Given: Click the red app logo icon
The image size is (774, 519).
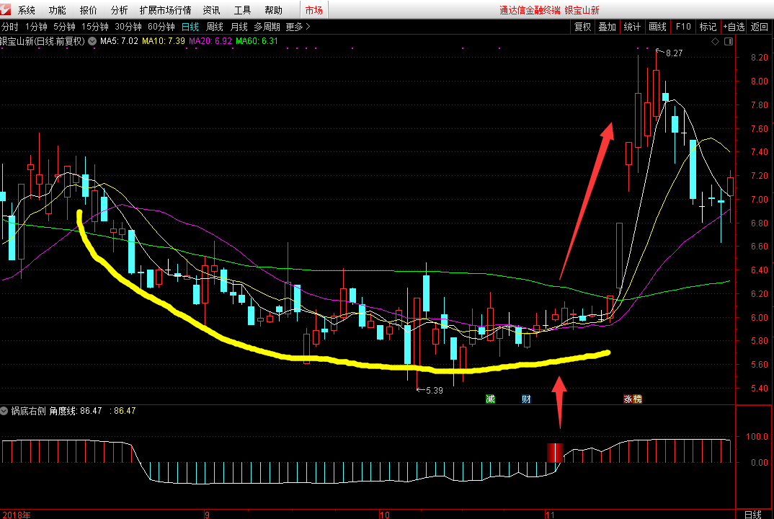Looking at the screenshot, I should pos(5,9).
